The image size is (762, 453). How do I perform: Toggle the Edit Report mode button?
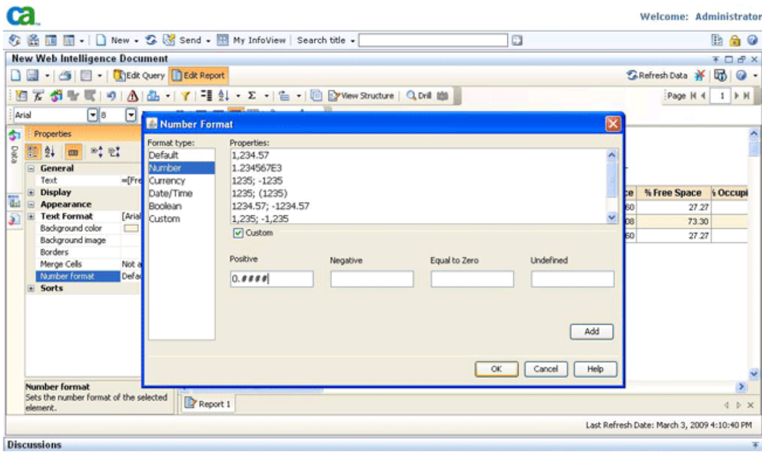pos(198,75)
